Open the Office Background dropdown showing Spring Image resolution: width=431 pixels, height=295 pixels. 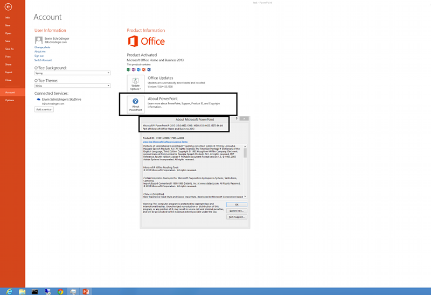pyautogui.click(x=72, y=73)
